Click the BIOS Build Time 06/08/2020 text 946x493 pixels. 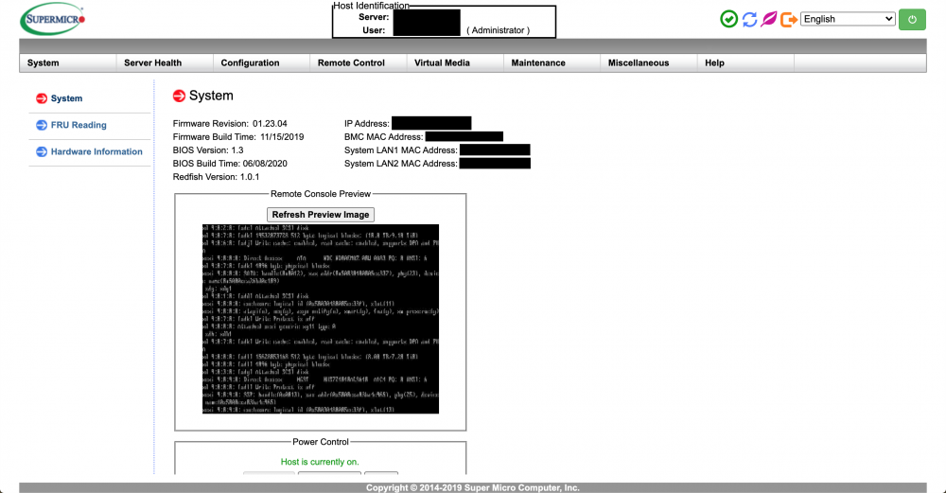coord(230,164)
